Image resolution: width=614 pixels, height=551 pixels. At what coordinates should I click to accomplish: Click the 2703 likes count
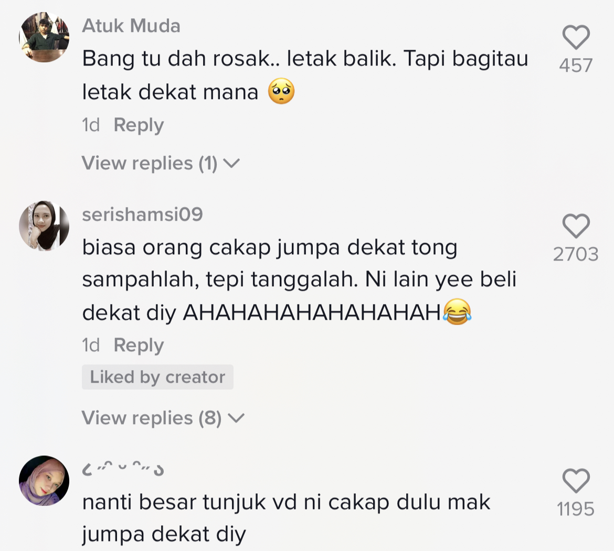[576, 254]
